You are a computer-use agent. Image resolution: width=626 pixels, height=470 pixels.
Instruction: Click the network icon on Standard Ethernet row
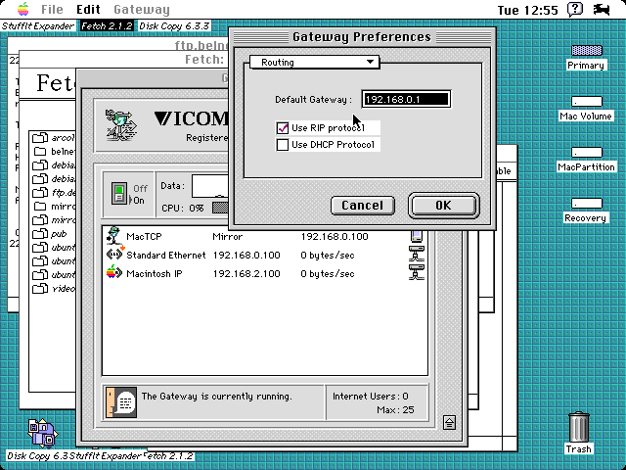(416, 254)
